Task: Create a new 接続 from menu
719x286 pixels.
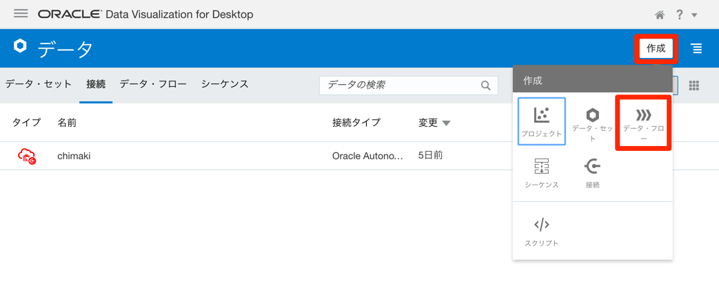Action: (x=592, y=174)
